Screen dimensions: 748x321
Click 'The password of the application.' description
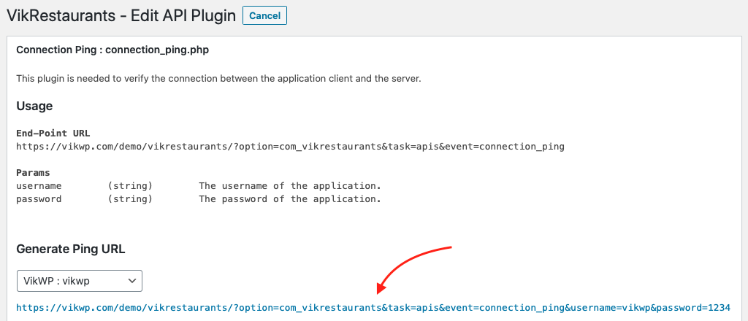click(289, 199)
